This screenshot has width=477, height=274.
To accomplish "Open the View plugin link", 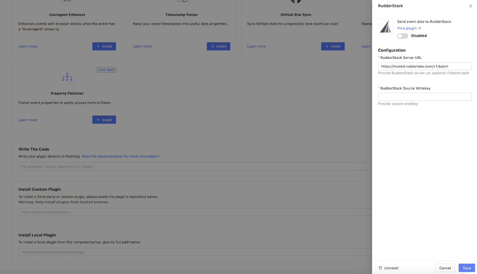I will pos(409,28).
